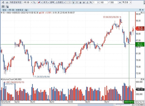Click the zoom out minus button at bottom
Viewport: 145px width, 106px height.
click(135, 105)
